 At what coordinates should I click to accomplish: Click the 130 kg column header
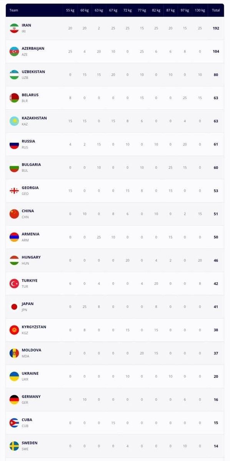200,10
